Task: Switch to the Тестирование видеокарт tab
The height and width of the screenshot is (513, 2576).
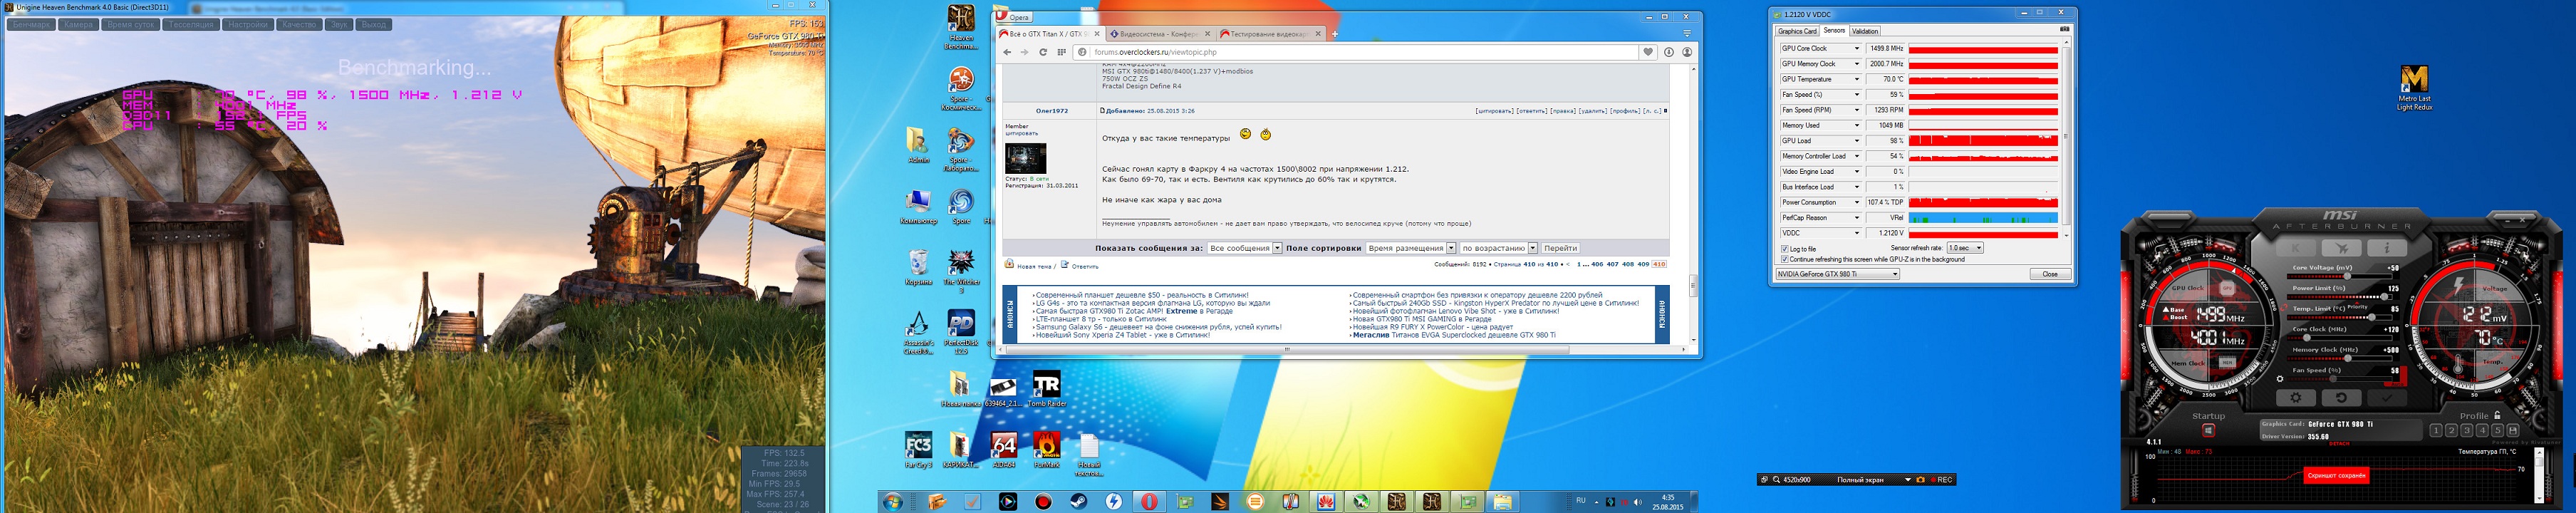Action: click(1270, 34)
